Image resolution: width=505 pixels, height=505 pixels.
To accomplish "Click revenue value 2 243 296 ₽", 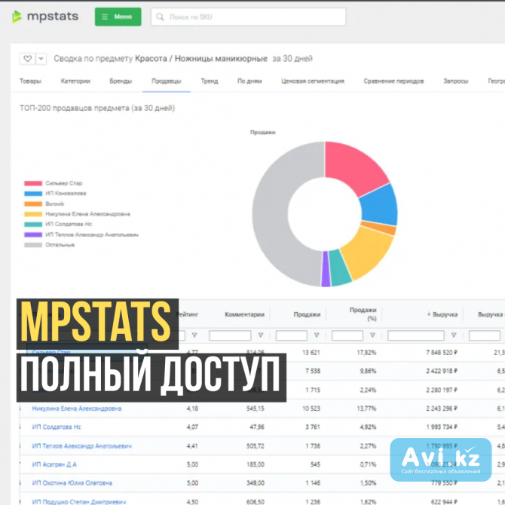I will coord(442,409).
